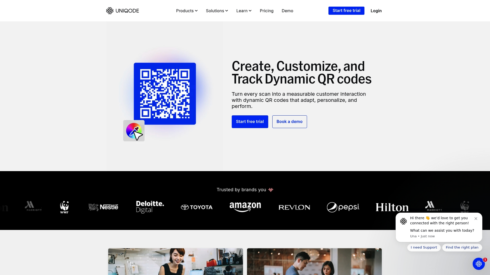Dismiss the chat greeting popup
Image resolution: width=490 pixels, height=275 pixels.
(x=476, y=218)
